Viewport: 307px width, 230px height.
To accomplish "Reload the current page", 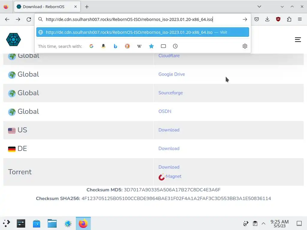I will [x=29, y=19].
